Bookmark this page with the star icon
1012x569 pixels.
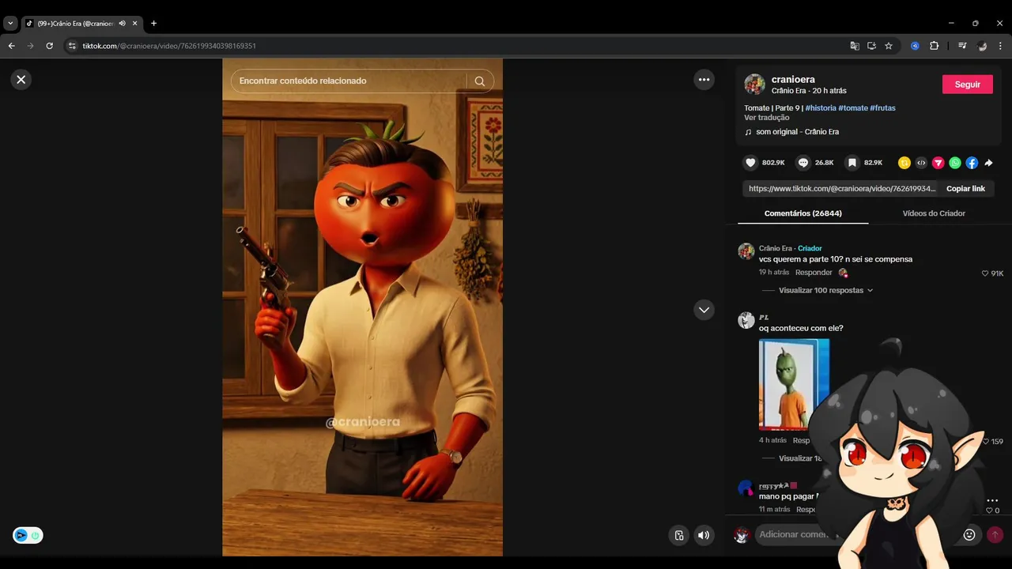click(x=889, y=46)
